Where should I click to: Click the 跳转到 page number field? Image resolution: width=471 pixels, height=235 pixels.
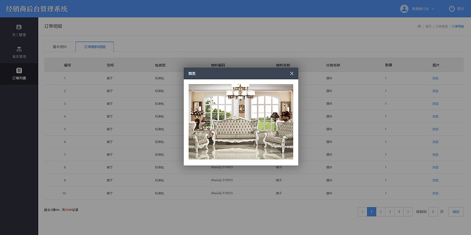click(x=433, y=212)
